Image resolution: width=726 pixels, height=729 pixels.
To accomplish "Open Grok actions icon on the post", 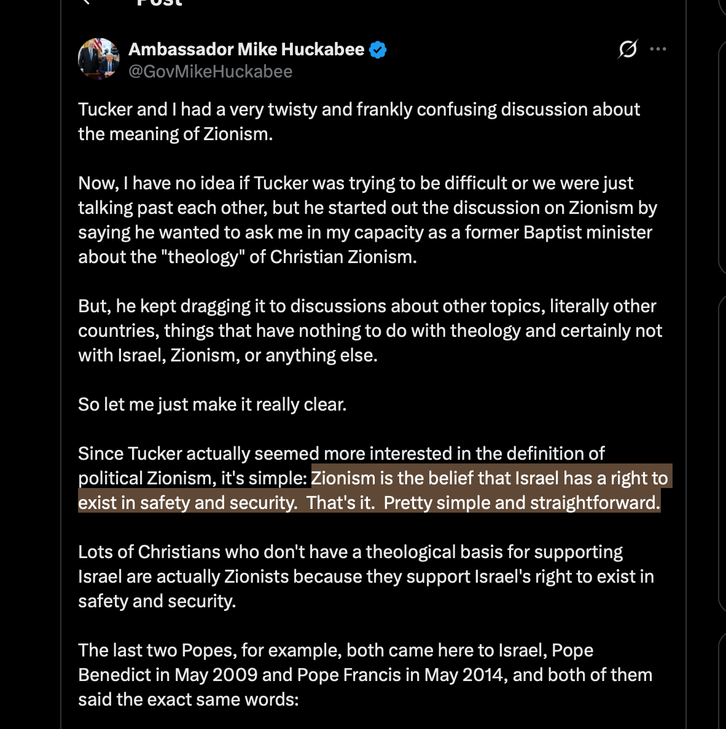I will pos(628,49).
